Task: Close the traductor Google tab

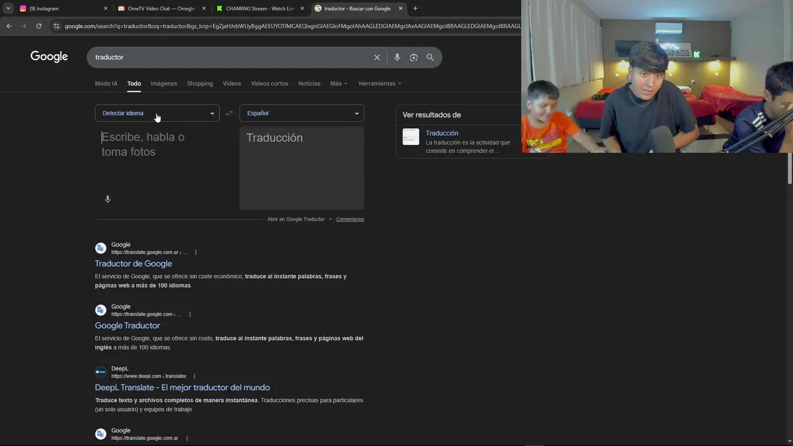Action: [x=400, y=9]
